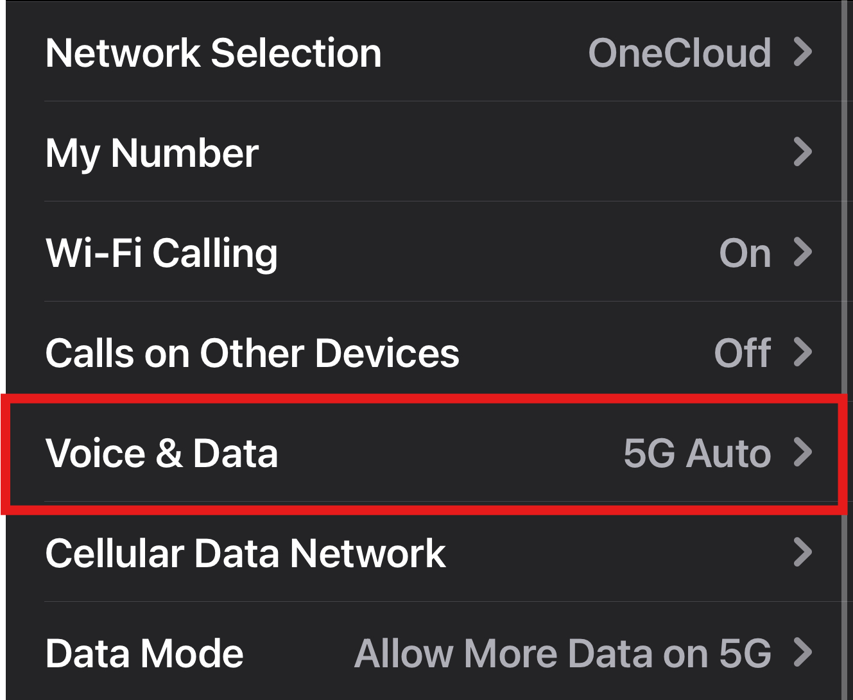This screenshot has width=853, height=700.
Task: Open the Data Mode setting
Action: click(x=424, y=651)
